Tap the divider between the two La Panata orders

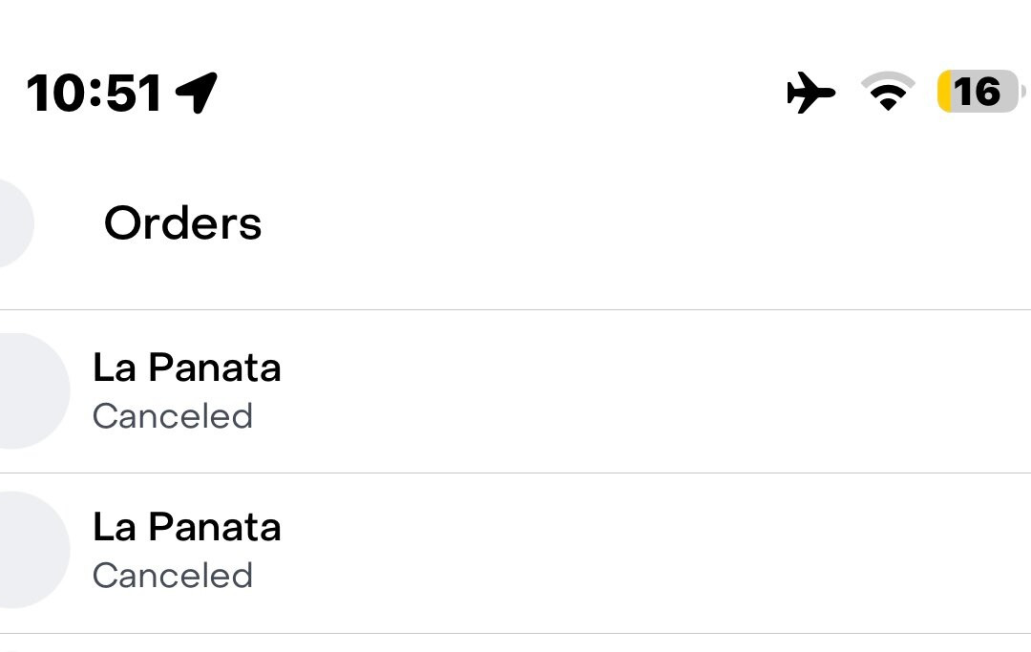point(515,473)
